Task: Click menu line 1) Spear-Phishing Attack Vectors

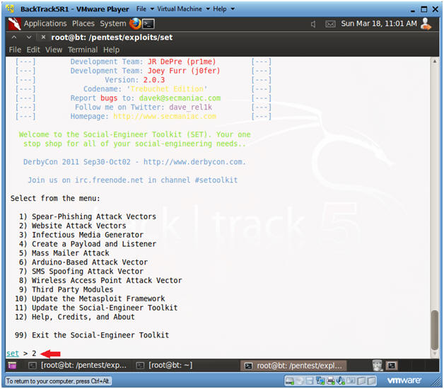Action: pos(88,216)
